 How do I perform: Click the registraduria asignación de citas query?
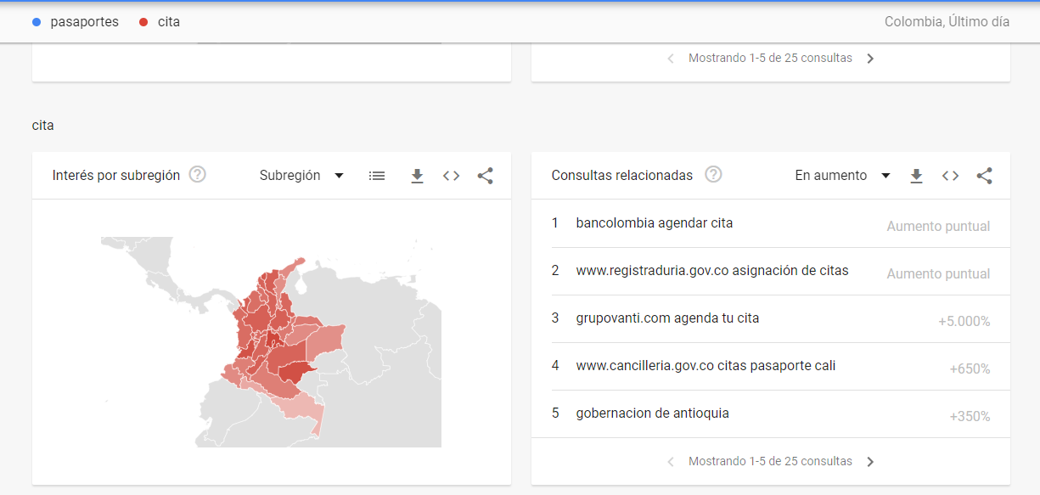click(x=711, y=271)
